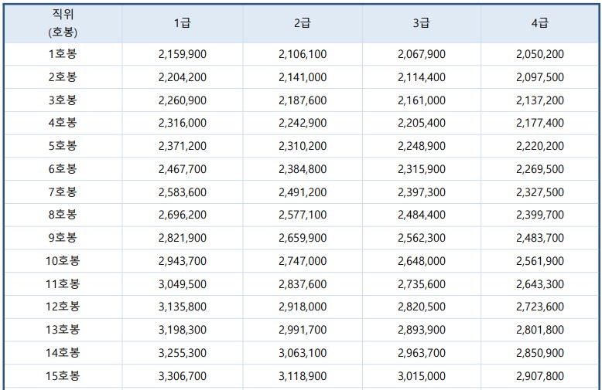This screenshot has width=602, height=390.
Task: Click the 9호봉 row label
Action: pyautogui.click(x=63, y=238)
